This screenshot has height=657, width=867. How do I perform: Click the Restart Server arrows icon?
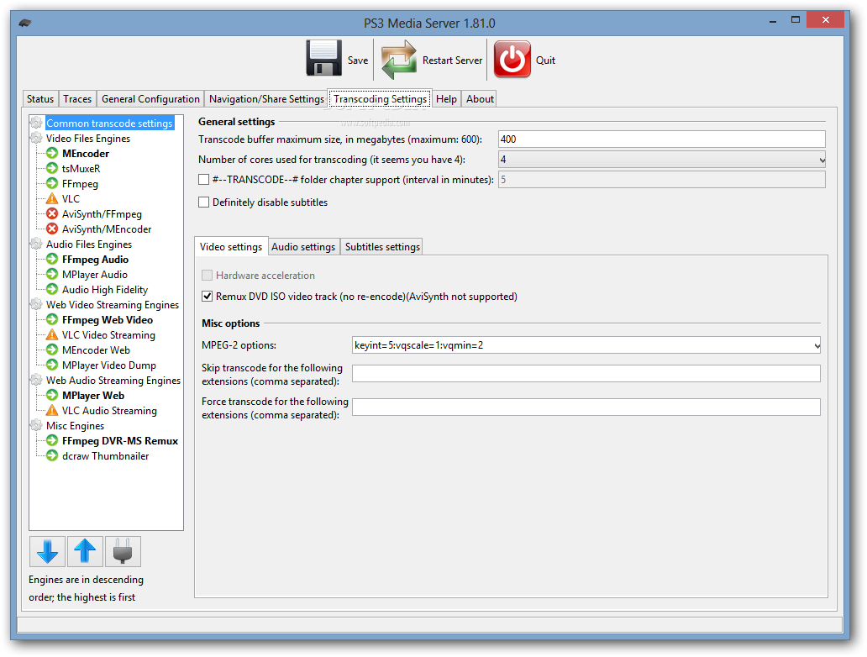tap(399, 60)
